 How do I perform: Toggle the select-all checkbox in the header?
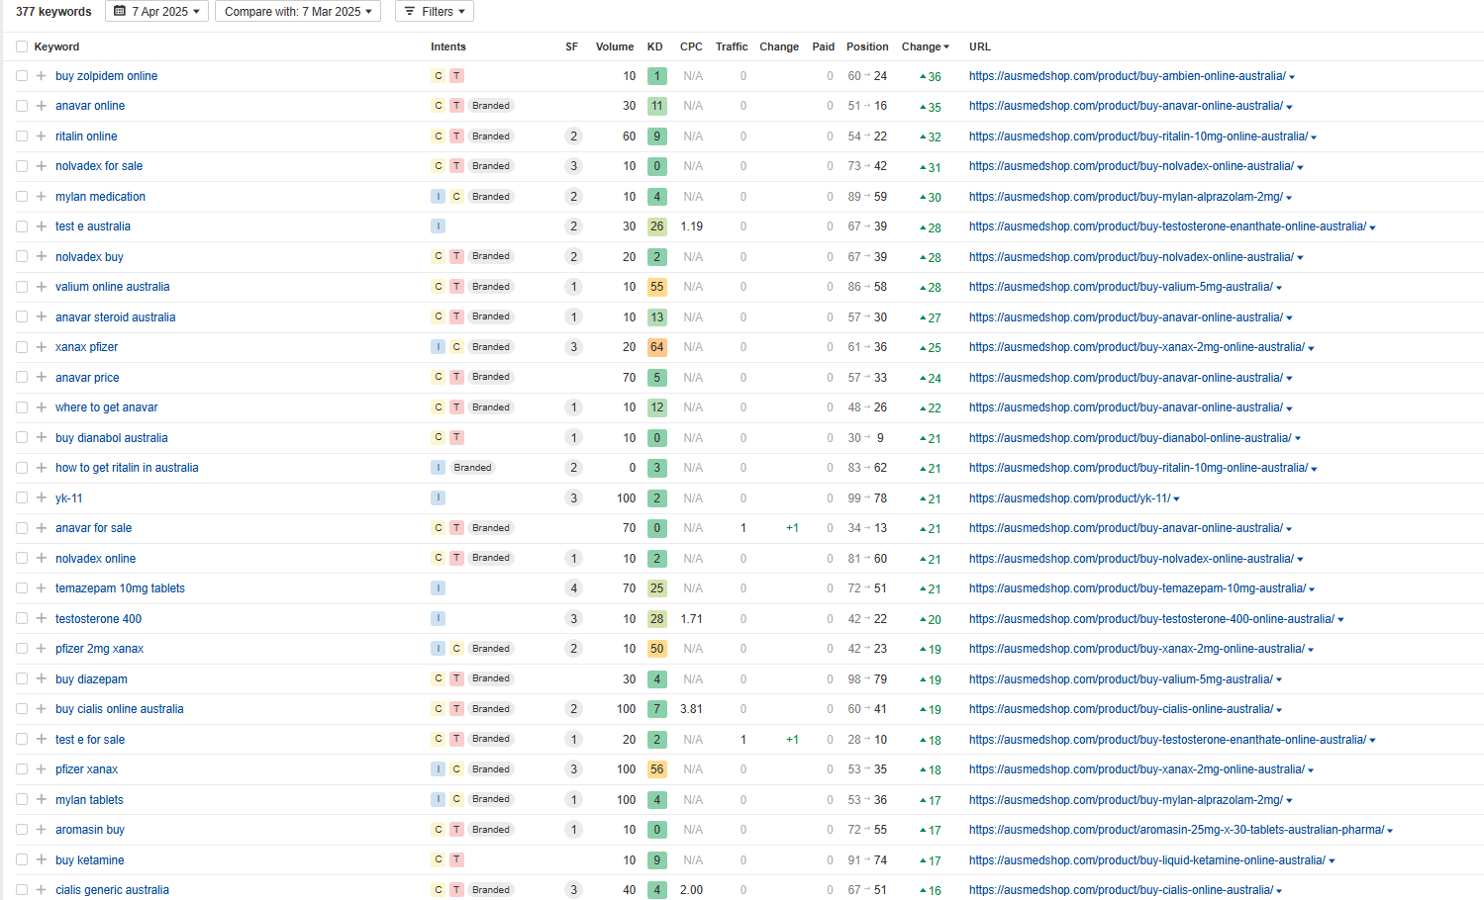(x=22, y=46)
